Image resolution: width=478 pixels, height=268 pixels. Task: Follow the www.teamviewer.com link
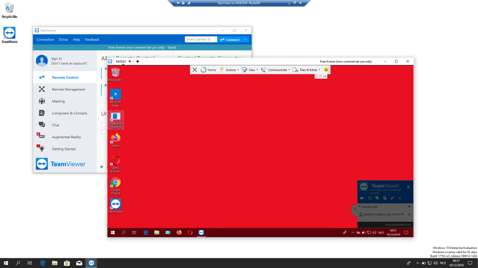pyautogui.click(x=398, y=225)
